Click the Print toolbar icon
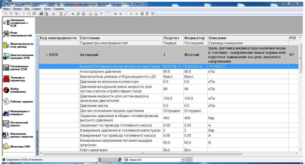The width and height of the screenshot is (305, 164). point(41,14)
